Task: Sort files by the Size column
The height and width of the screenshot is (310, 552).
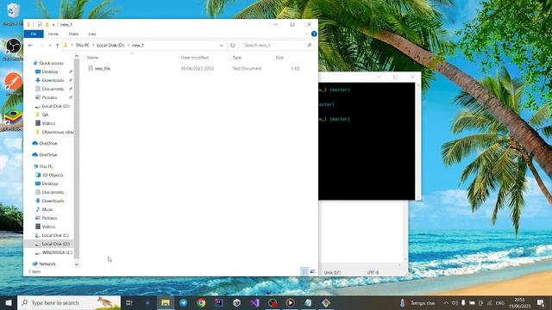Action: (279, 58)
